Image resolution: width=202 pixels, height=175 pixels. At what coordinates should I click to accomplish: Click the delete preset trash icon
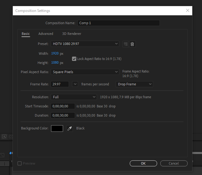tap(132, 44)
